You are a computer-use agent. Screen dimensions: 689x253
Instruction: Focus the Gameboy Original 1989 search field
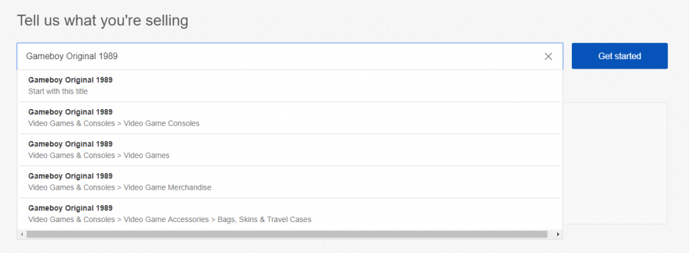coord(289,57)
